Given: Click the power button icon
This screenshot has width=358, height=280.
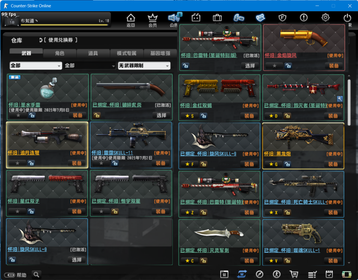Looking at the screenshot, I should 347,18.
